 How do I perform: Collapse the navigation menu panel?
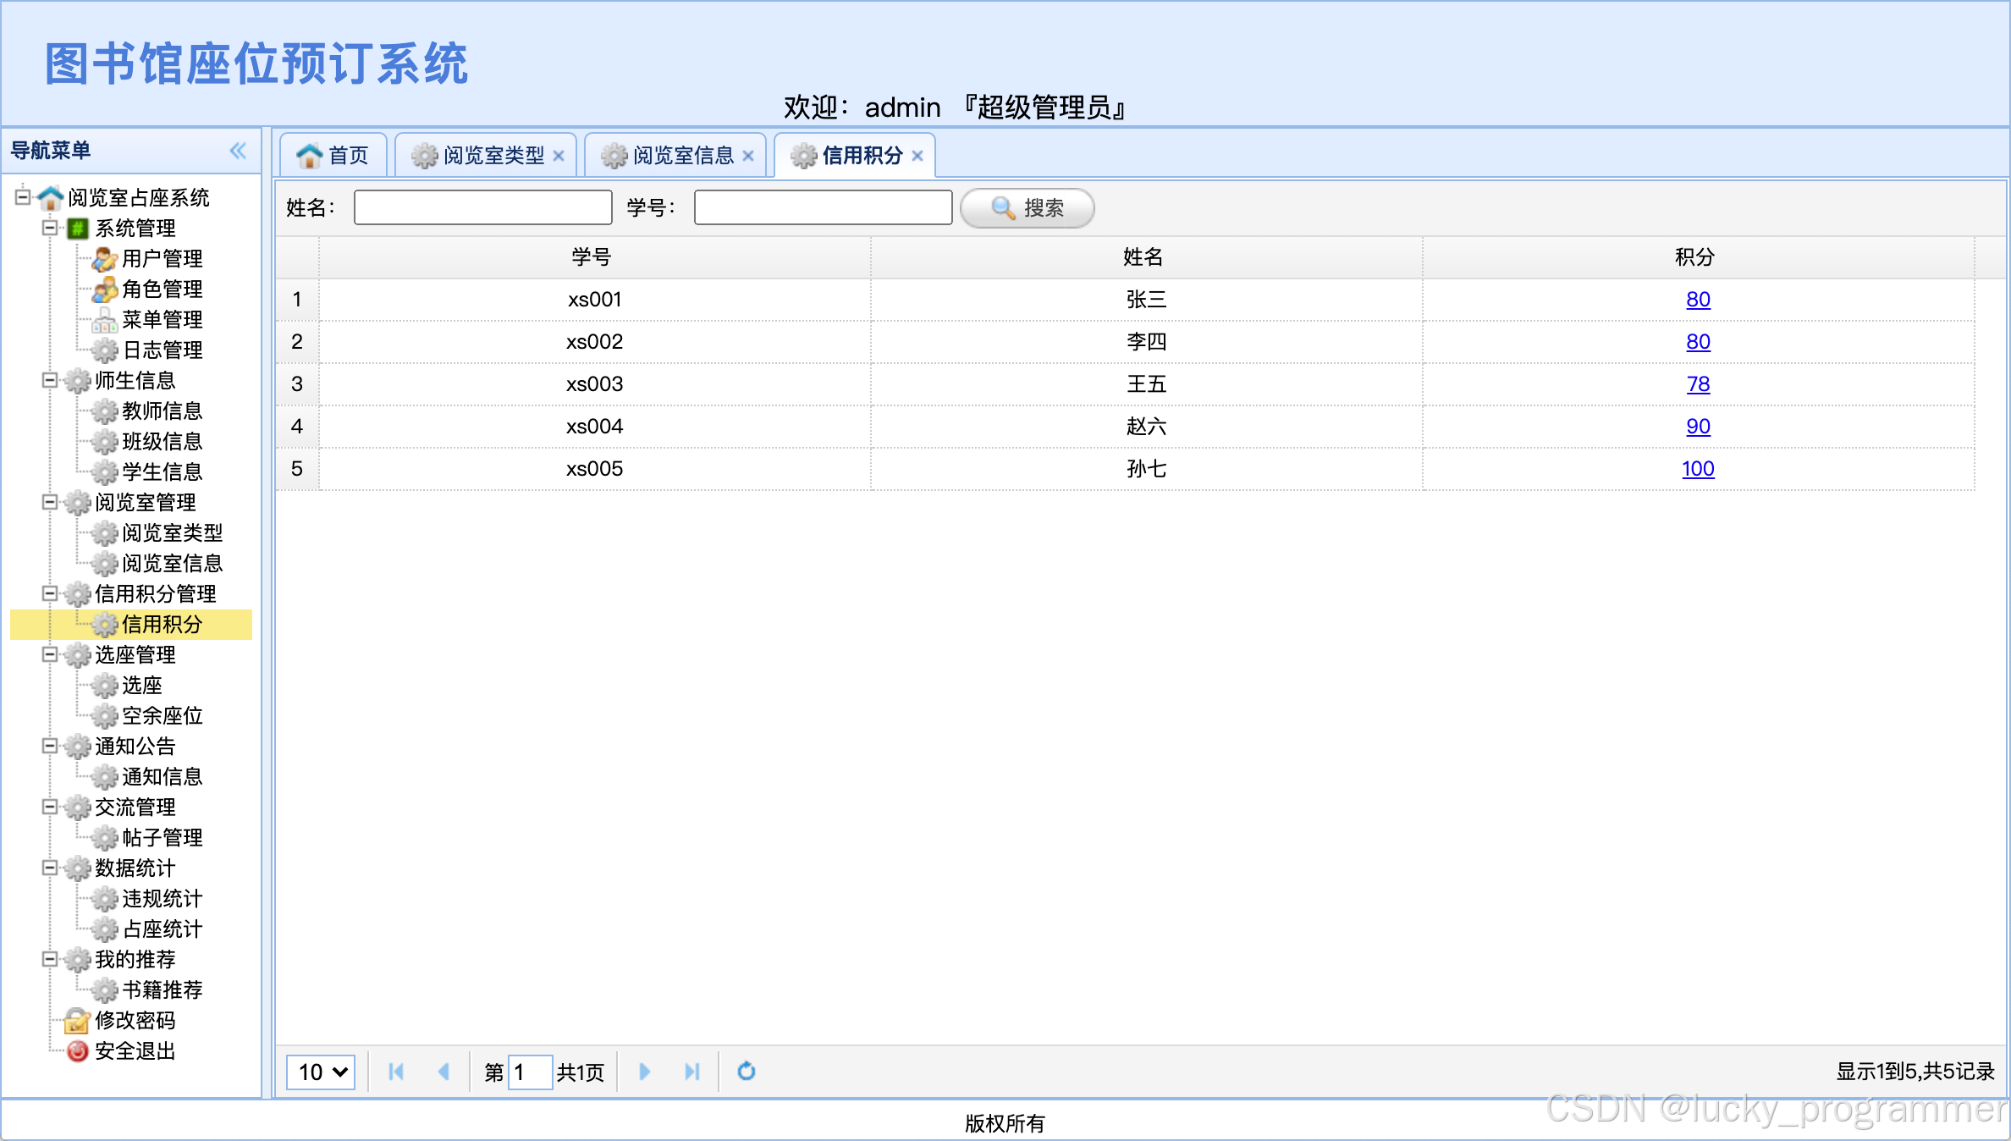[238, 151]
